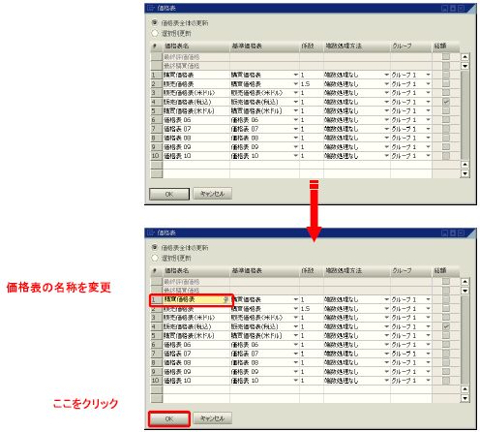Click the scroll up arrow atop upper window table
This screenshot has width=480, height=432.
[465, 57]
